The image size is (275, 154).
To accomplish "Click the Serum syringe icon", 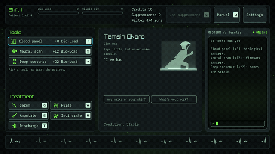I will click(x=14, y=105).
